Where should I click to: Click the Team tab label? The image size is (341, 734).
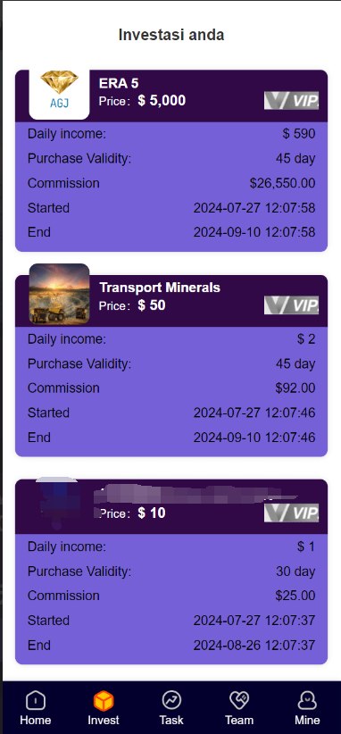239,720
